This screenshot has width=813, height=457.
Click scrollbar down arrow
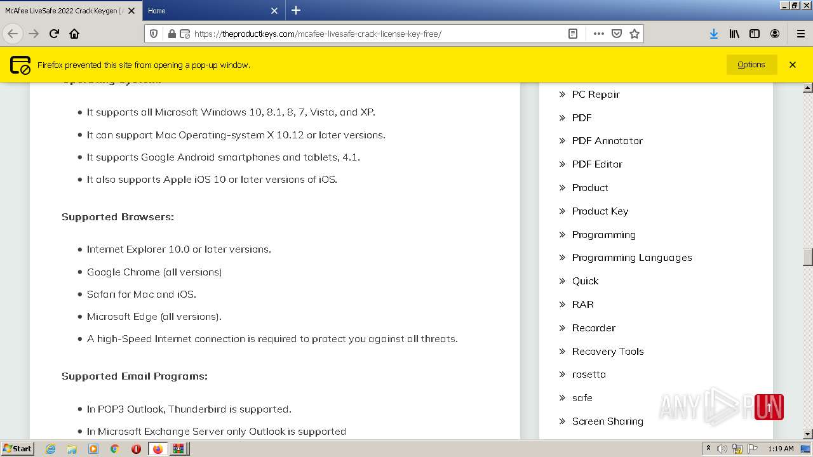808,434
